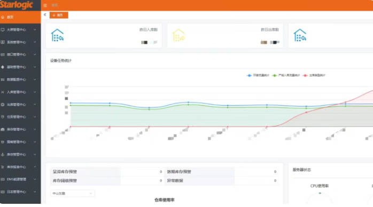This screenshot has height=207, width=373.
Task: Click the 库存阈值预警 row label
Action: [65, 181]
